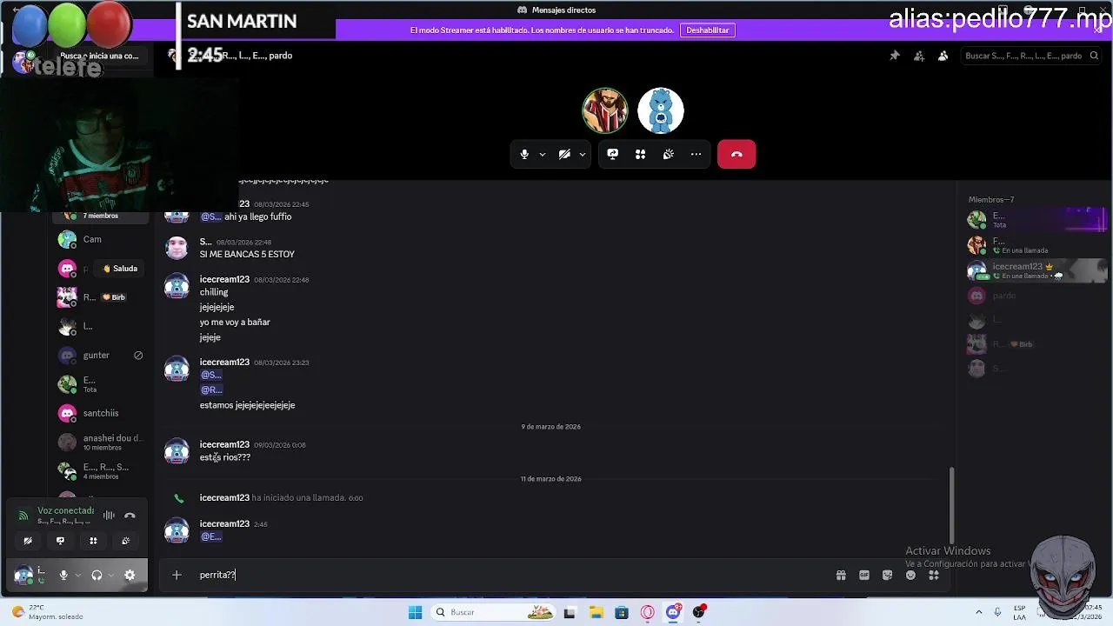Click the striped-jersey participant avatar in call
This screenshot has width=1113, height=626.
tap(605, 110)
